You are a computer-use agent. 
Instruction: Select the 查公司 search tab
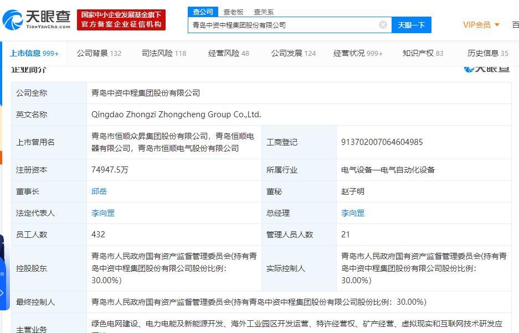tap(203, 12)
